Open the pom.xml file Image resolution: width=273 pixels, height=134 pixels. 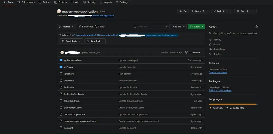point(68,128)
